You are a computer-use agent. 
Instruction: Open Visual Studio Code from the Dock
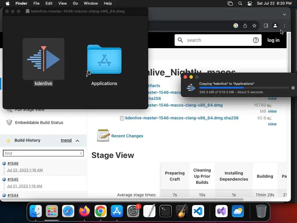[198, 211]
